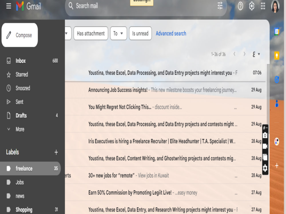Get add-ons plus icon in side panel

[x=277, y=165]
